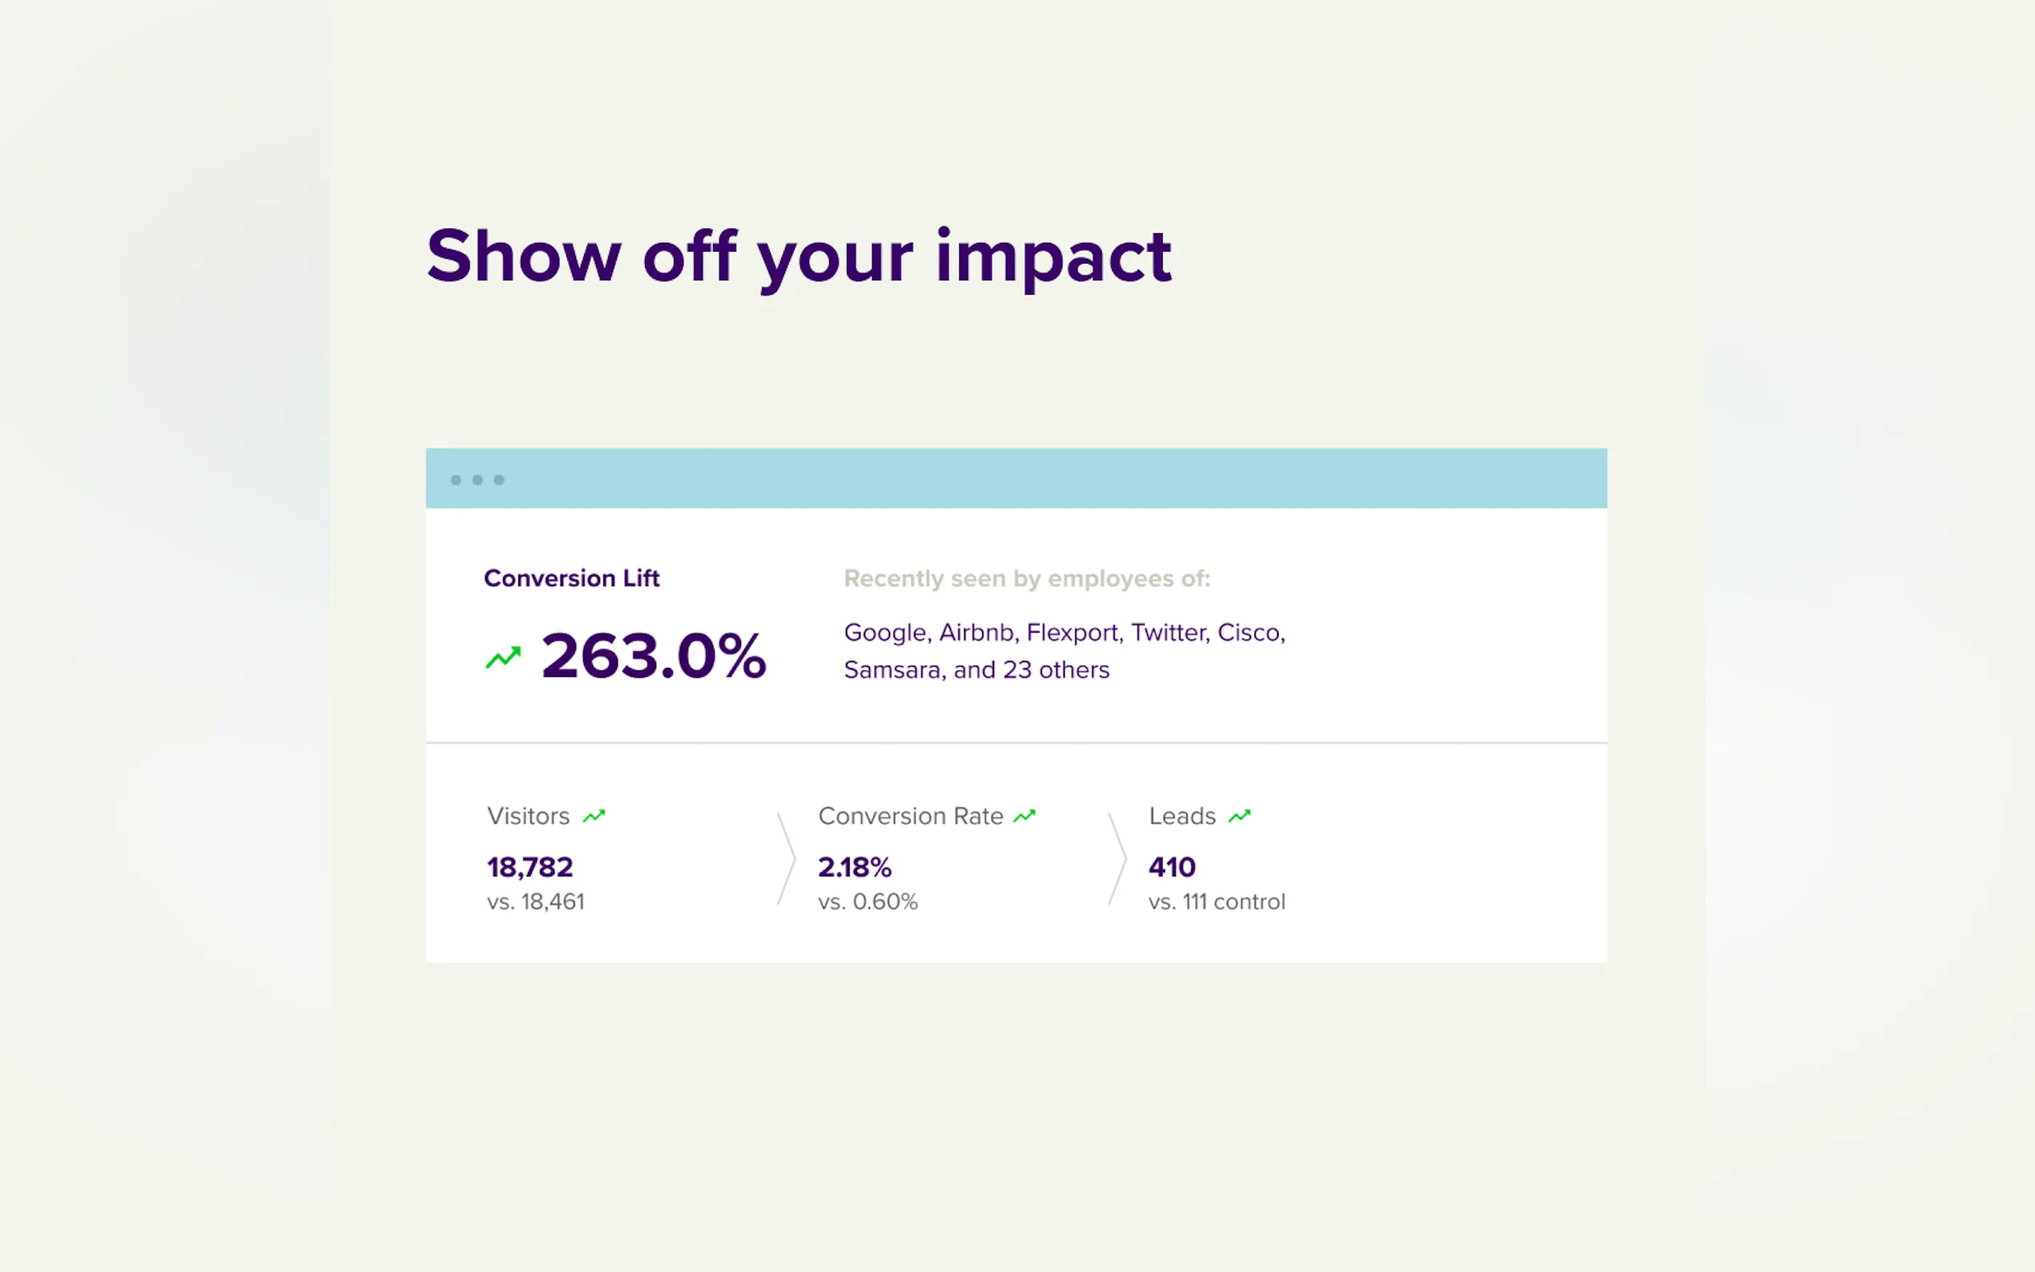The image size is (2035, 1272).
Task: Click the trend arrow next to Leads
Action: pyautogui.click(x=1239, y=815)
